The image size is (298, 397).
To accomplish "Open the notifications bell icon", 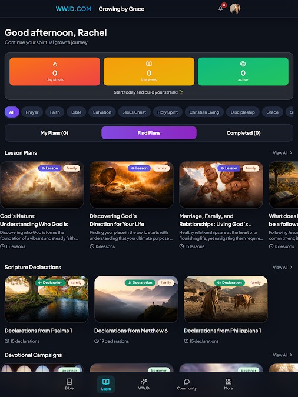I will (x=221, y=9).
